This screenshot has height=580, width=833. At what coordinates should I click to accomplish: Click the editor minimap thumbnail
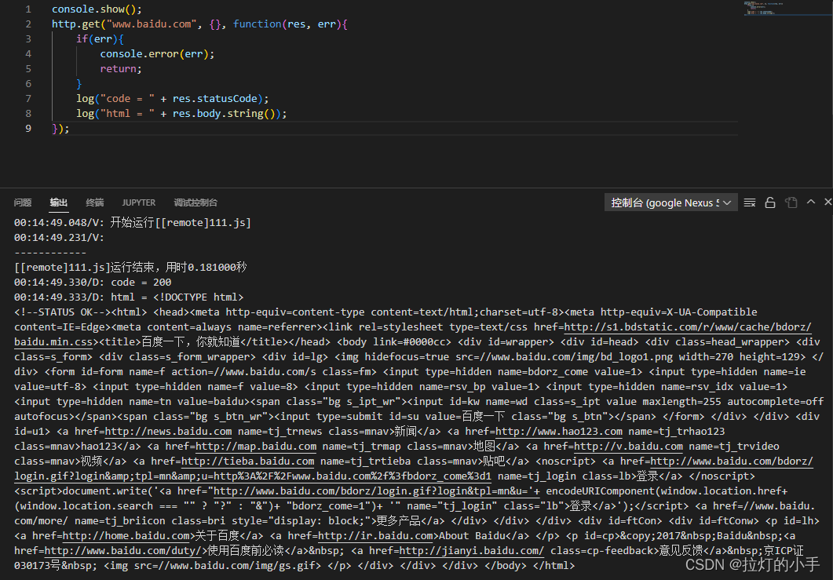764,8
